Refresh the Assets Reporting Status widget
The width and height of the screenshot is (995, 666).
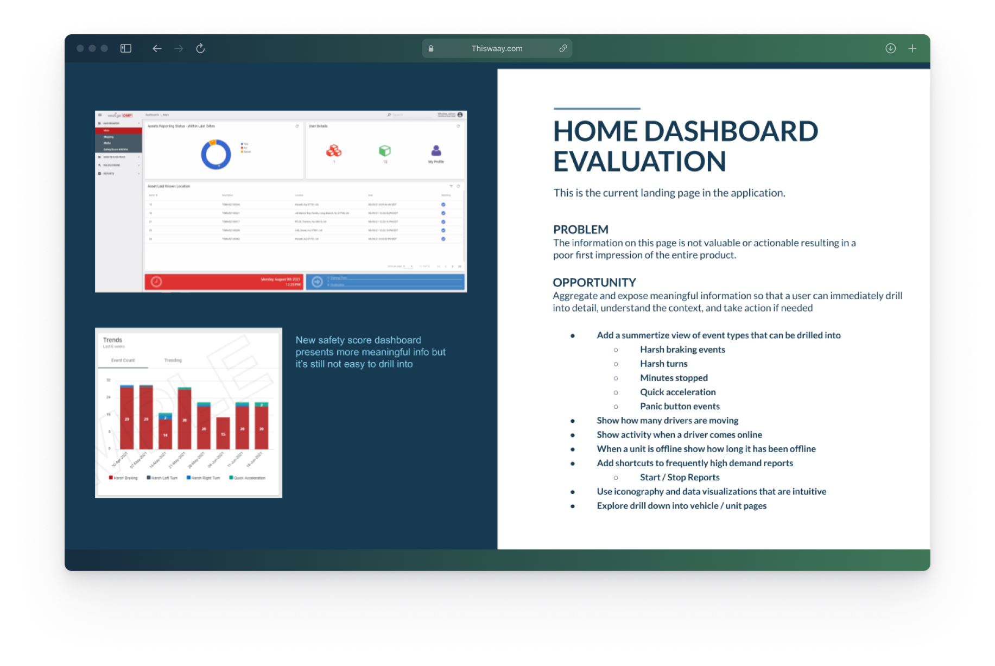[297, 126]
